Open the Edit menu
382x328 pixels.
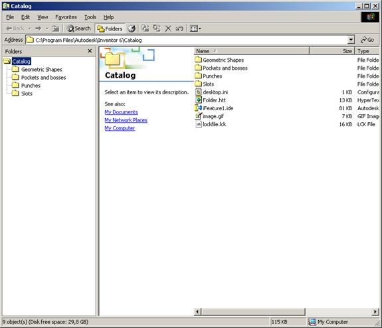[x=25, y=17]
